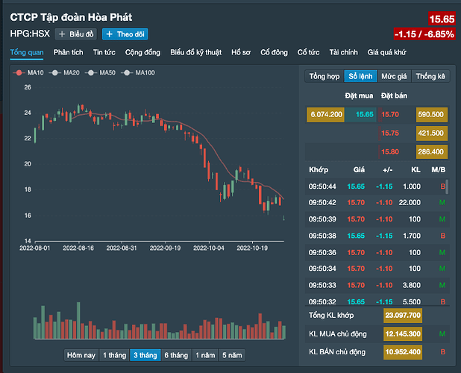This screenshot has height=373, width=461.
Task: Click the plus icon on Biểu đồ button
Action: point(62,34)
